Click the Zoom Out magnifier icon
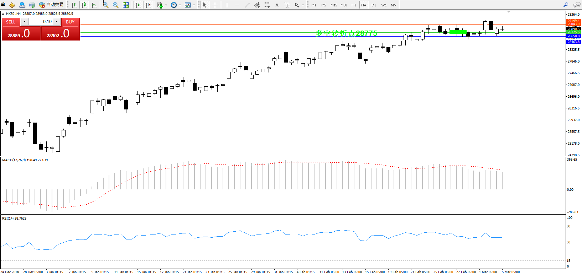 [115, 5]
